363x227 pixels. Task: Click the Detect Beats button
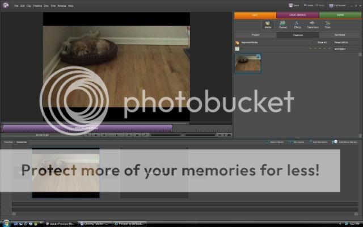pos(275,142)
